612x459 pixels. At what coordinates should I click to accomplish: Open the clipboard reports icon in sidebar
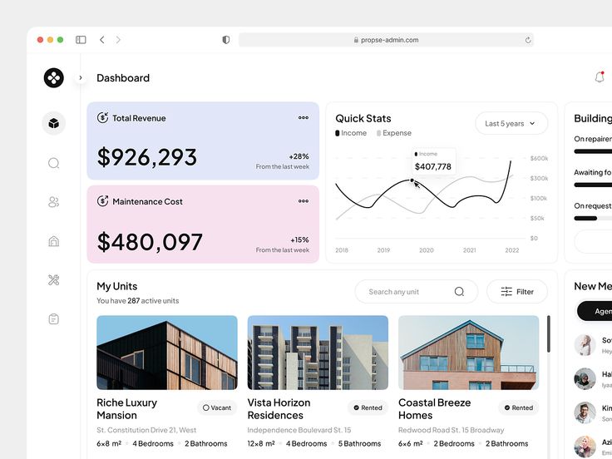point(54,318)
